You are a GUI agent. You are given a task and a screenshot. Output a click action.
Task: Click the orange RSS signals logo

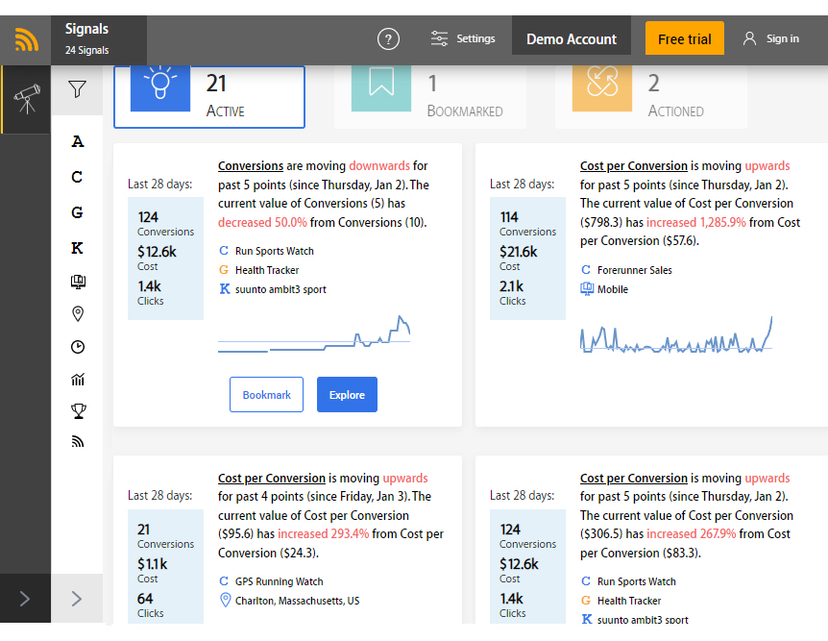[26, 39]
